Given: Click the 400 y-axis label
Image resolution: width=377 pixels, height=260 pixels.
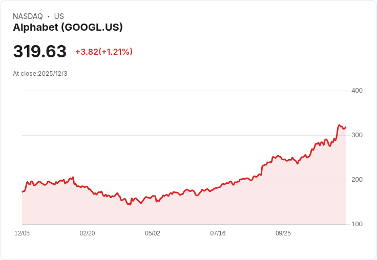Looking at the screenshot, I should click(x=357, y=91).
